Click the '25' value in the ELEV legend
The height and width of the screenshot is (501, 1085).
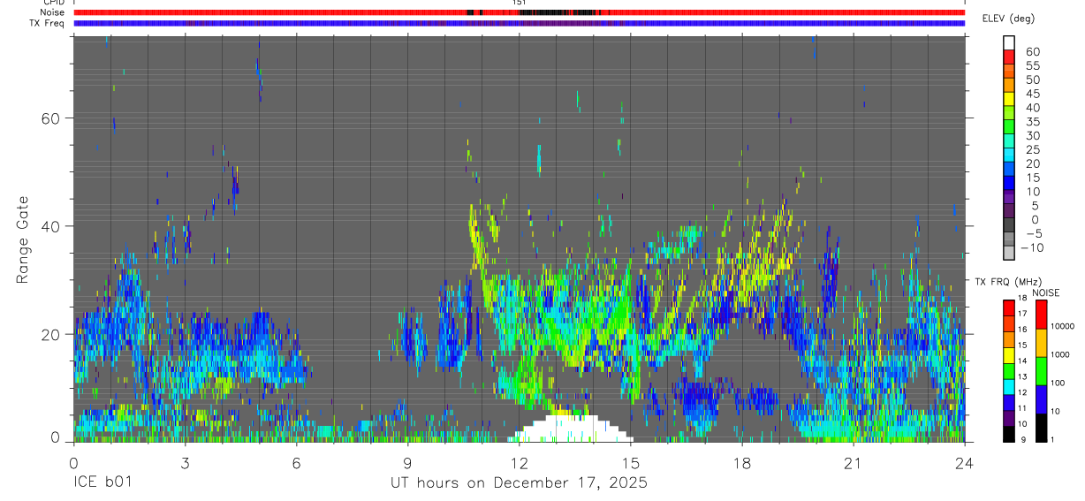click(x=1033, y=149)
